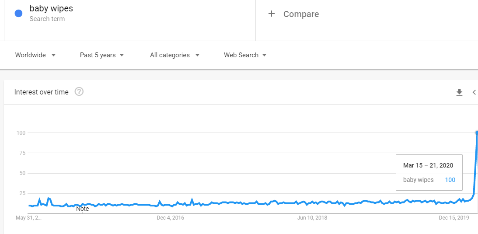Expand the Past 5 years time filter
The image size is (478, 234).
pyautogui.click(x=102, y=55)
